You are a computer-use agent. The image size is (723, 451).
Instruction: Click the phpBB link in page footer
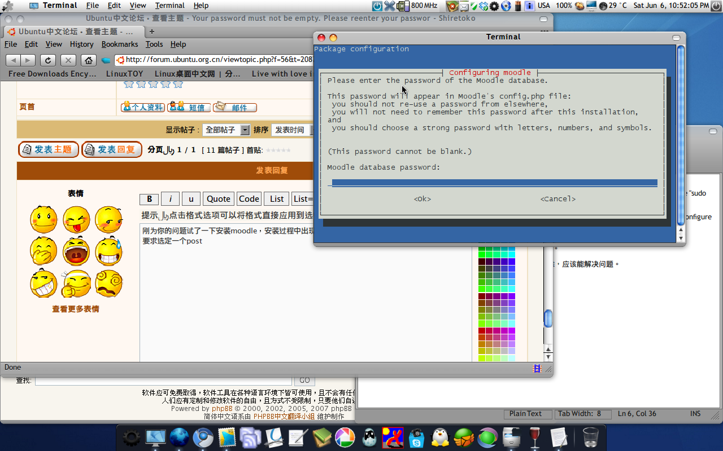(222, 409)
